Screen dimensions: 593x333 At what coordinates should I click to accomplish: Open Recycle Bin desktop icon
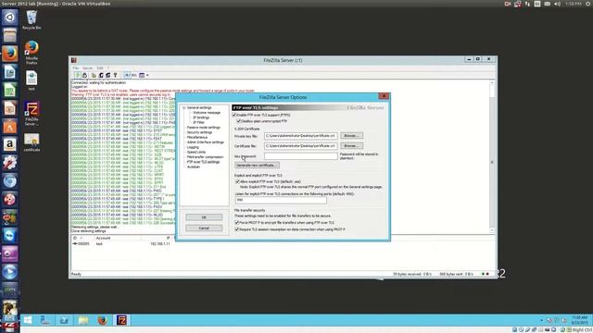(32, 20)
